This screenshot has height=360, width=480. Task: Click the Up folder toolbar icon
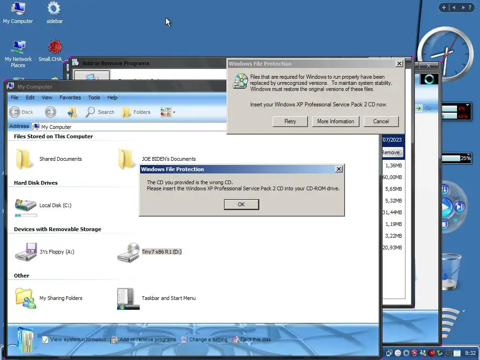click(72, 112)
